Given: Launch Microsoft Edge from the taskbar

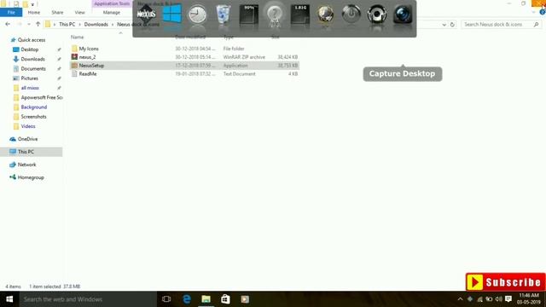Looking at the screenshot, I should point(187,299).
